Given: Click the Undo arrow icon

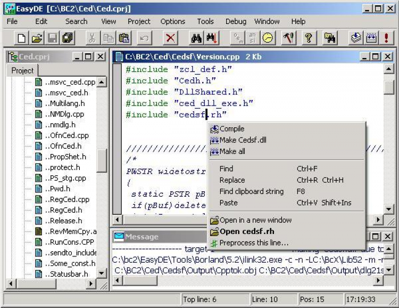Looking at the screenshot, I should click(x=144, y=38).
